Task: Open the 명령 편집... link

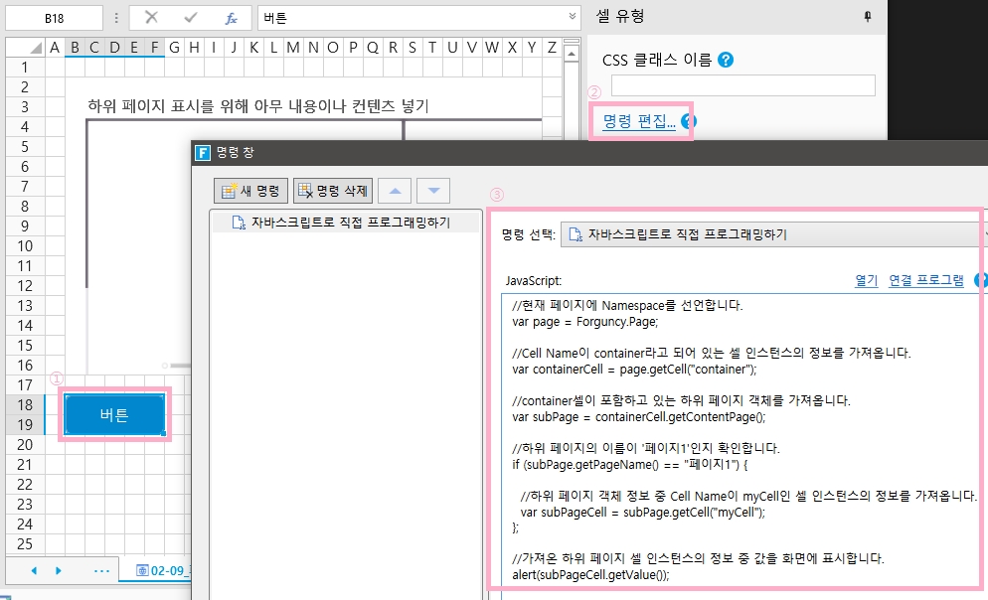Action: click(x=639, y=121)
